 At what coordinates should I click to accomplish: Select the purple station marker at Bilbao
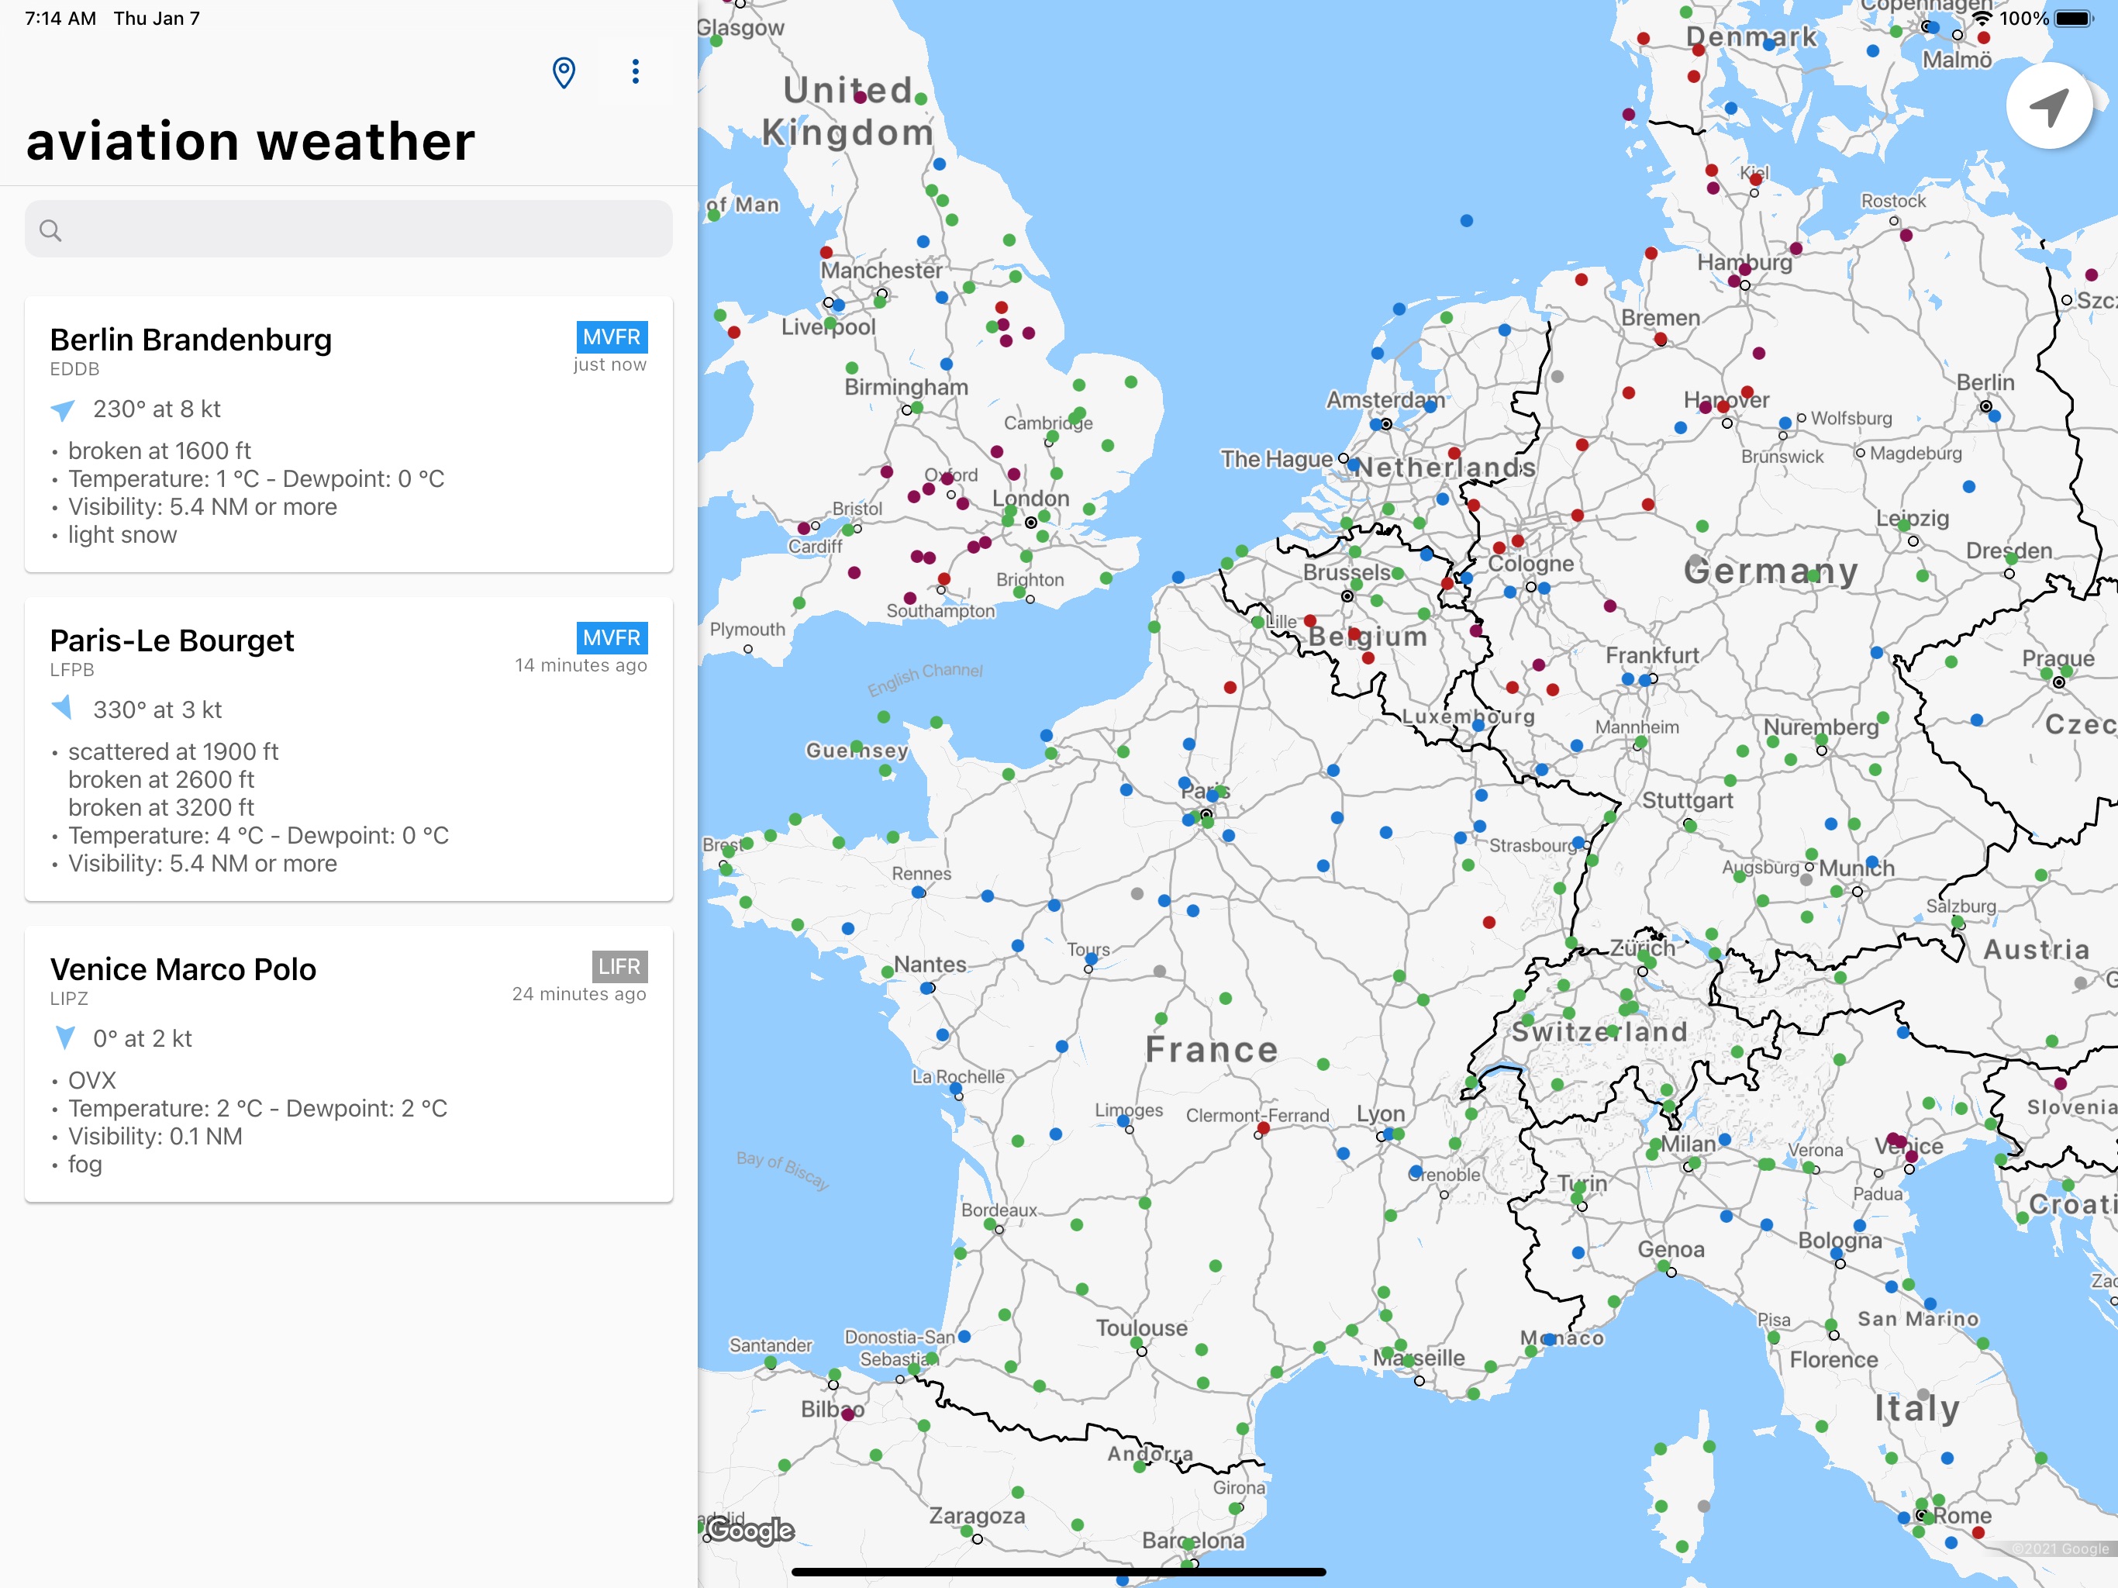tap(847, 1414)
